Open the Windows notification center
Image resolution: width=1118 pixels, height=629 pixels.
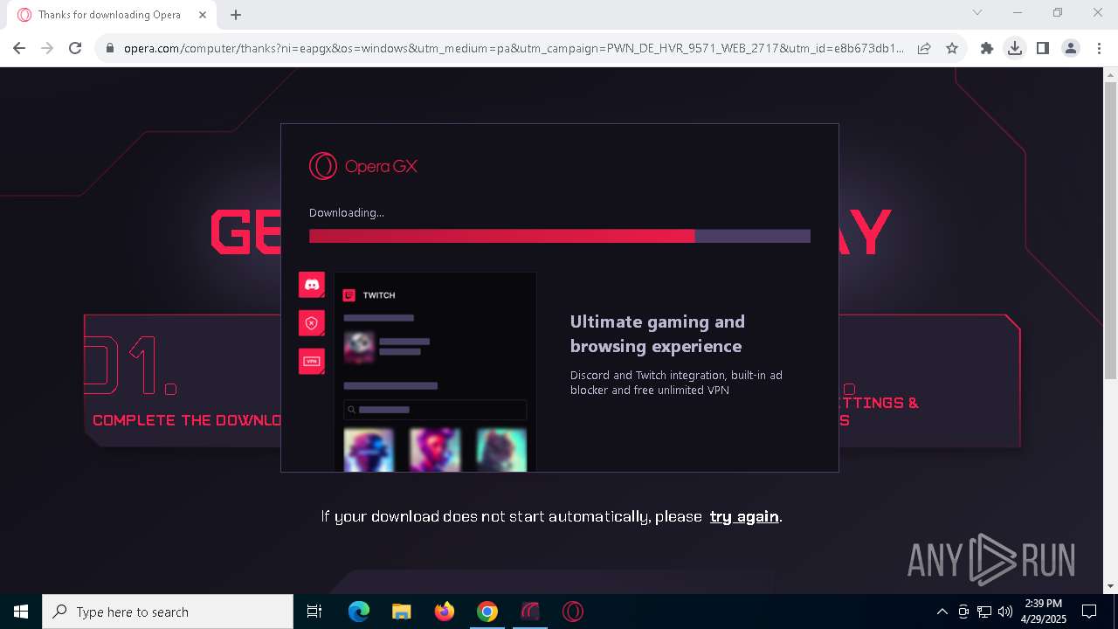point(1089,612)
